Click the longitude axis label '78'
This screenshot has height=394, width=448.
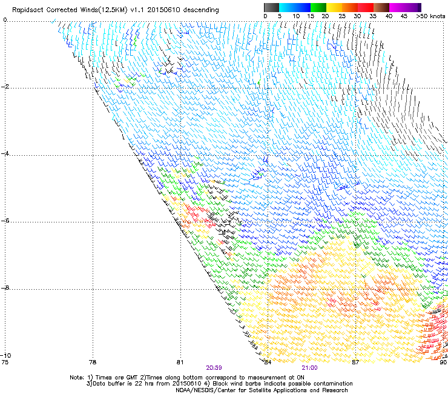(x=93, y=362)
